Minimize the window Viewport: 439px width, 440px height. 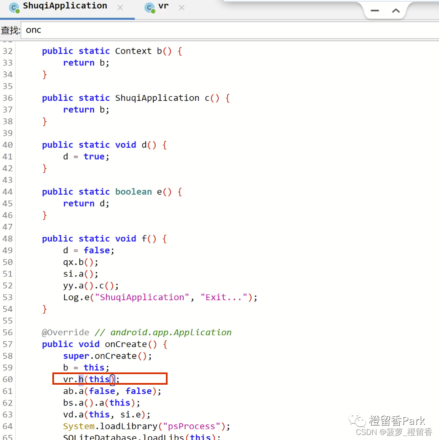coord(374,11)
